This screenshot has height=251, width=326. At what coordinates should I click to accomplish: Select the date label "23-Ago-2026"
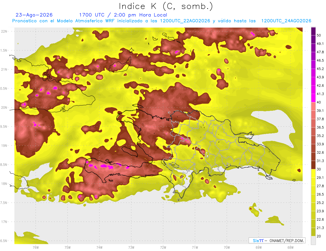point(34,15)
